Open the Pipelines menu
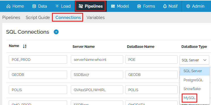The image size is (211, 105). 91,6
